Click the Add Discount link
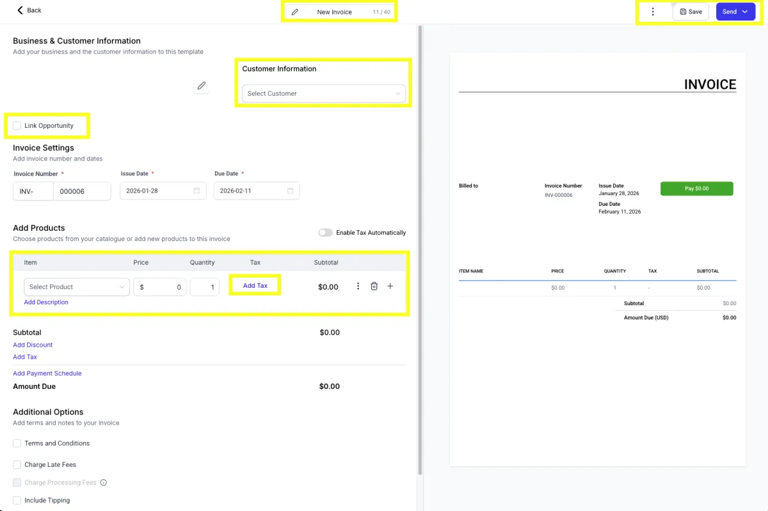Viewport: 768px width, 511px height. (33, 345)
